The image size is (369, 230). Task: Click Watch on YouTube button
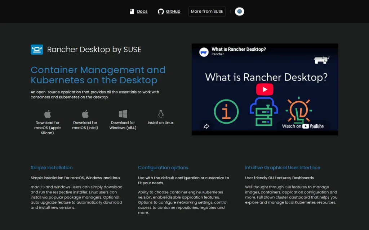pyautogui.click(x=303, y=126)
